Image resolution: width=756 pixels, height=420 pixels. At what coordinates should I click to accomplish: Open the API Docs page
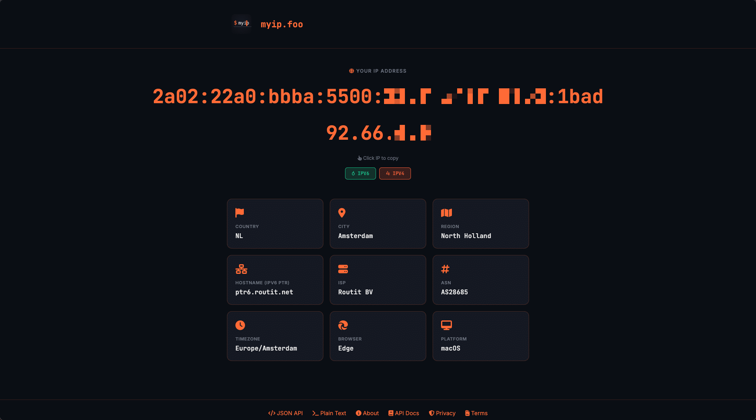coord(404,413)
